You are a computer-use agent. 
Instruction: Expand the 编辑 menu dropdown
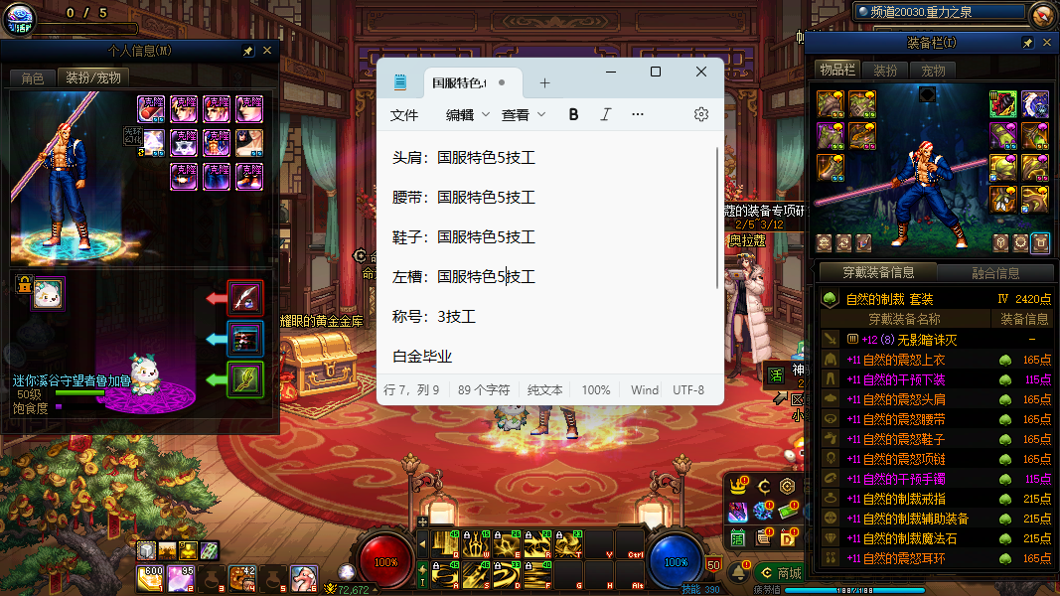[x=468, y=114]
